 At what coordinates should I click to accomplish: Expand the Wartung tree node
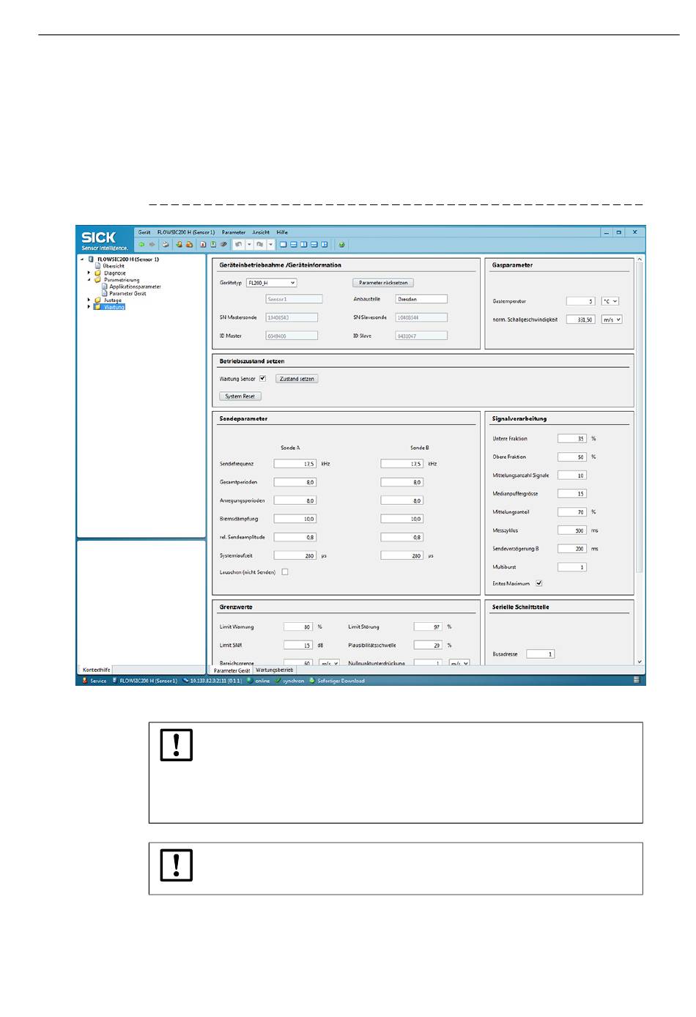coord(89,307)
